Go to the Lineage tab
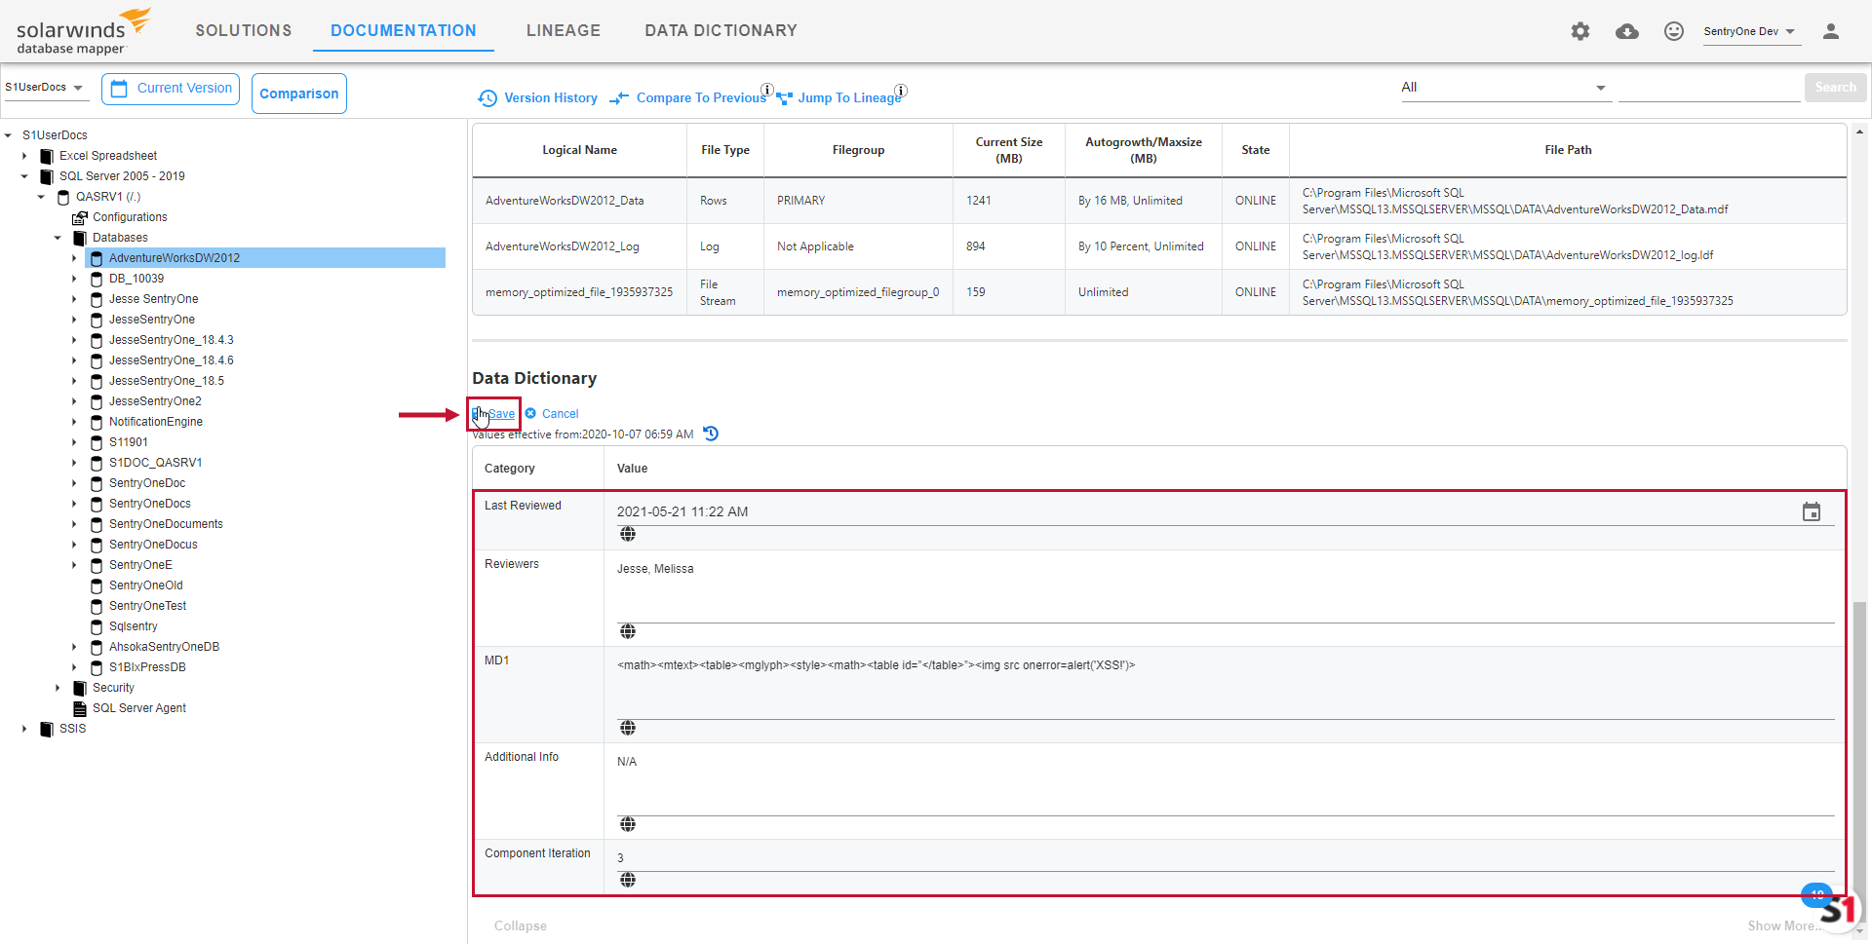 pos(564,31)
